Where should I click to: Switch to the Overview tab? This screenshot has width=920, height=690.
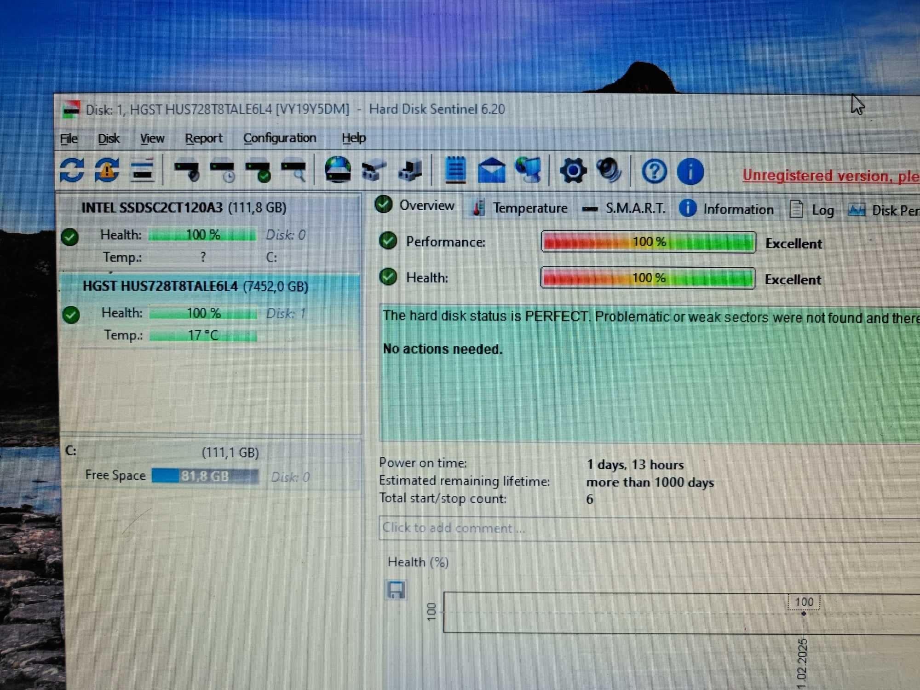[x=415, y=205]
